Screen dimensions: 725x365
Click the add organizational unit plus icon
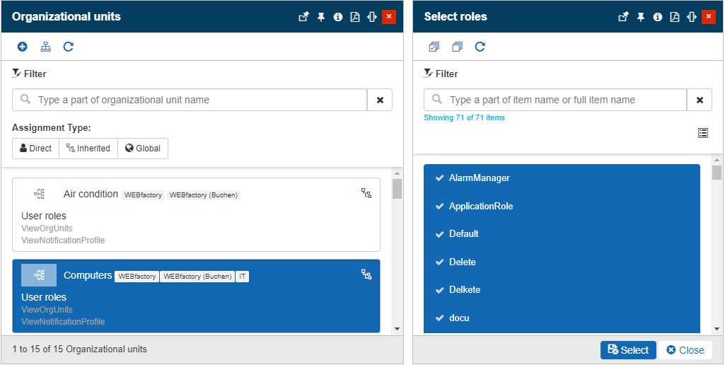click(x=23, y=47)
